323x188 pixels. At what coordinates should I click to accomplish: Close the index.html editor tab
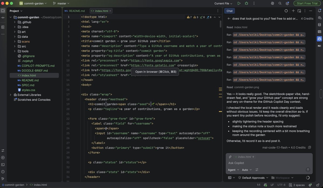pyautogui.click(x=110, y=11)
